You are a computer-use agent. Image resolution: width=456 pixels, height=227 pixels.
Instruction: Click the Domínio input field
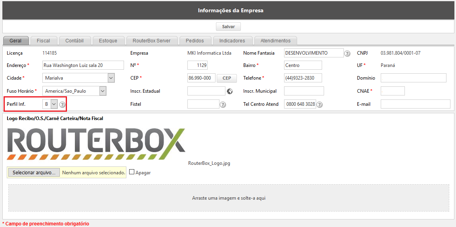click(414, 78)
